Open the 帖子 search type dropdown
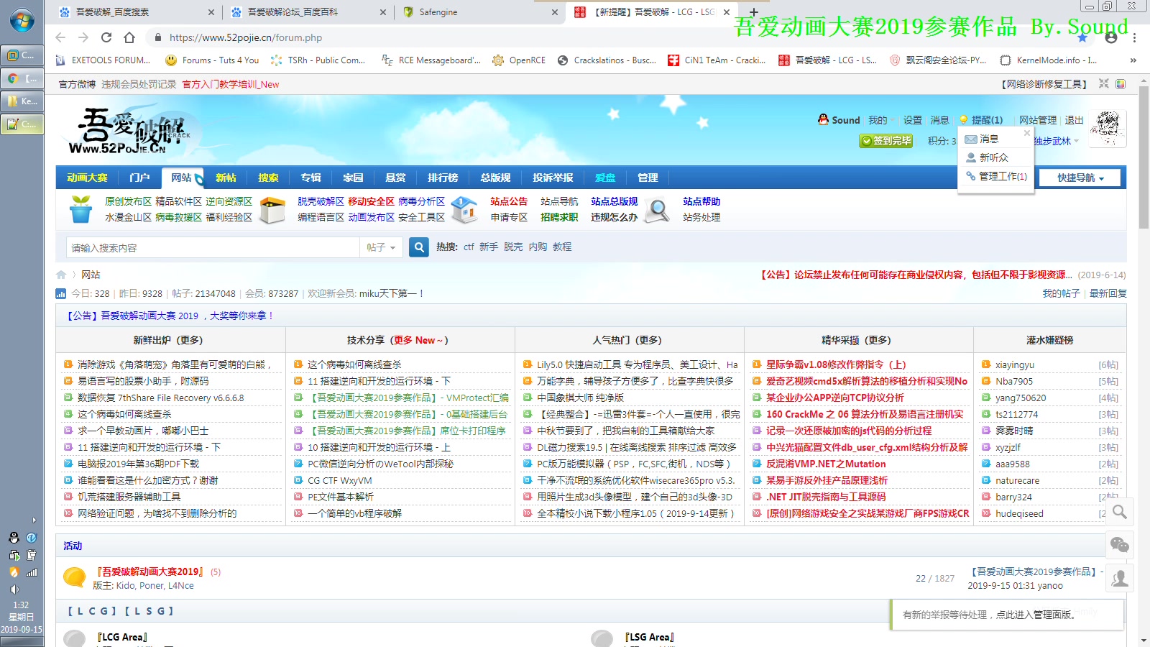The height and width of the screenshot is (647, 1150). tap(380, 247)
